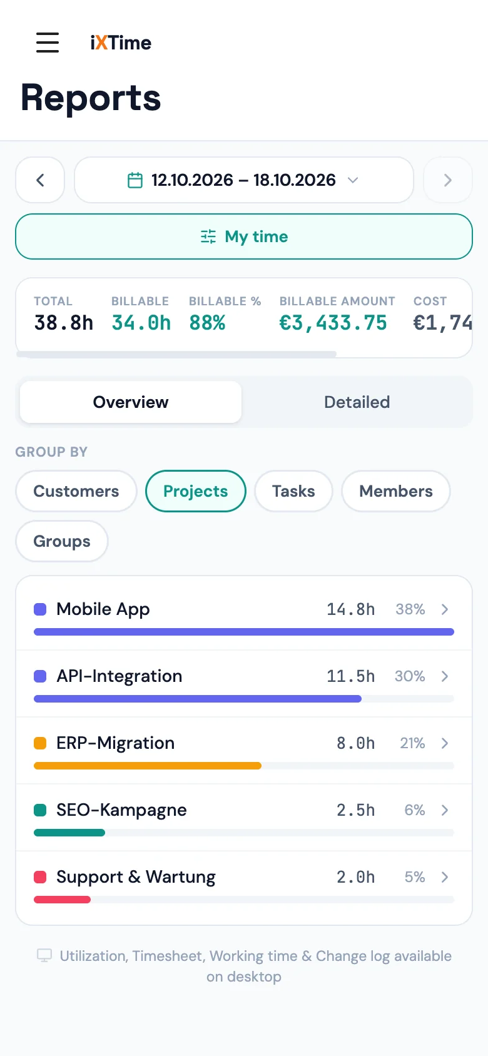Click the 38% share of Mobile App
The height and width of the screenshot is (1056, 488).
[x=410, y=609]
